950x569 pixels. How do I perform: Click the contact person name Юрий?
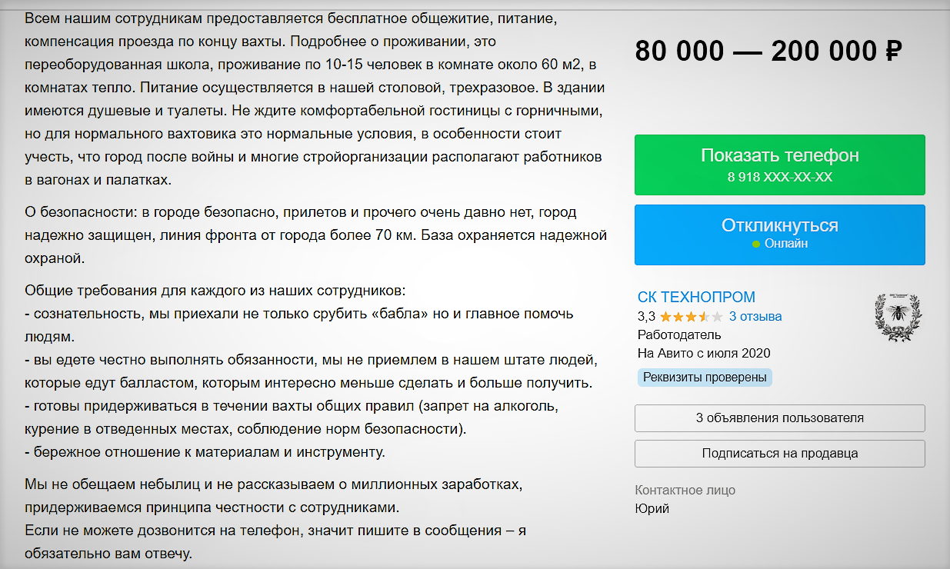(652, 509)
